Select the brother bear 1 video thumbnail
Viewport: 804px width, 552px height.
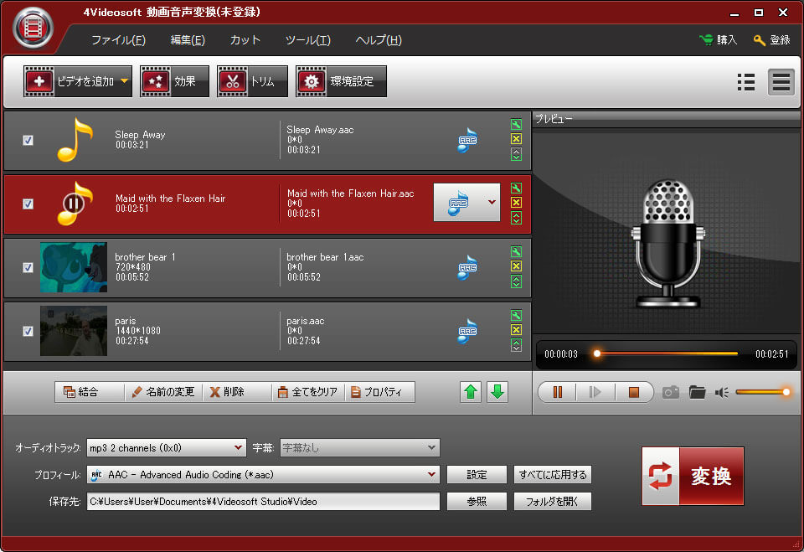(74, 267)
